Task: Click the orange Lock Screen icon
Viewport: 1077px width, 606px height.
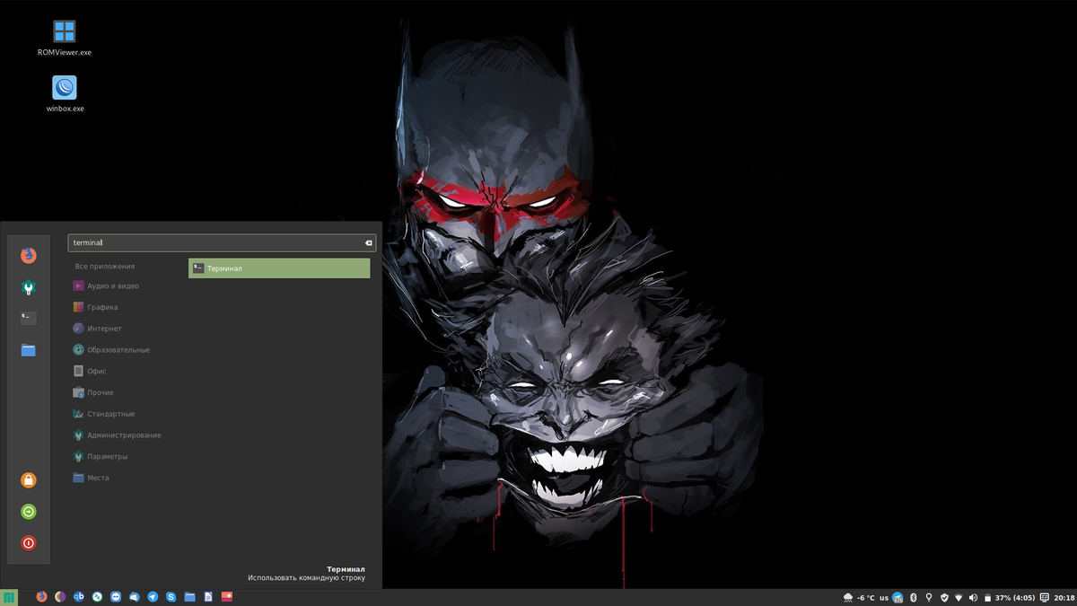Action: [x=29, y=480]
